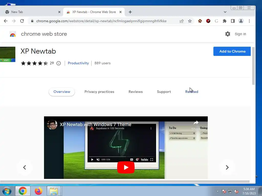The height and width of the screenshot is (196, 262).
Task: Play the YouTube video preview
Action: pos(126,167)
